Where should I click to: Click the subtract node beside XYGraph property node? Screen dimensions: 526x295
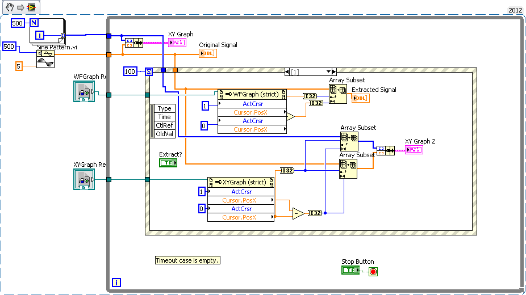point(298,213)
